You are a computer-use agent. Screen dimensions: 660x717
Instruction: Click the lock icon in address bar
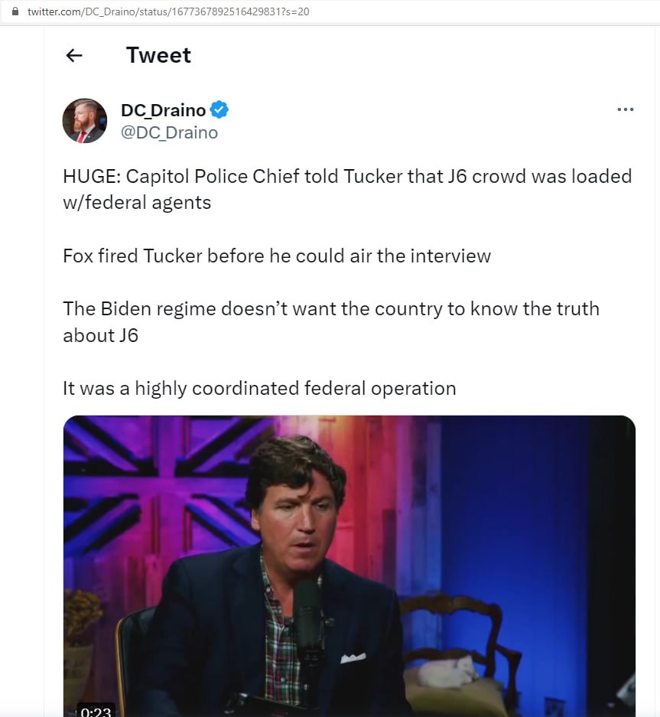tap(15, 12)
